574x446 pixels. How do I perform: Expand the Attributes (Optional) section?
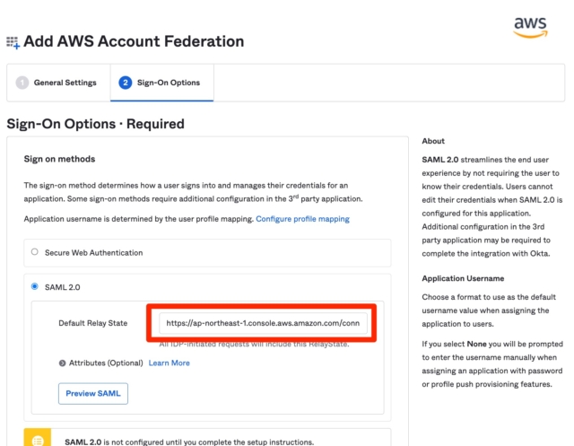point(62,363)
